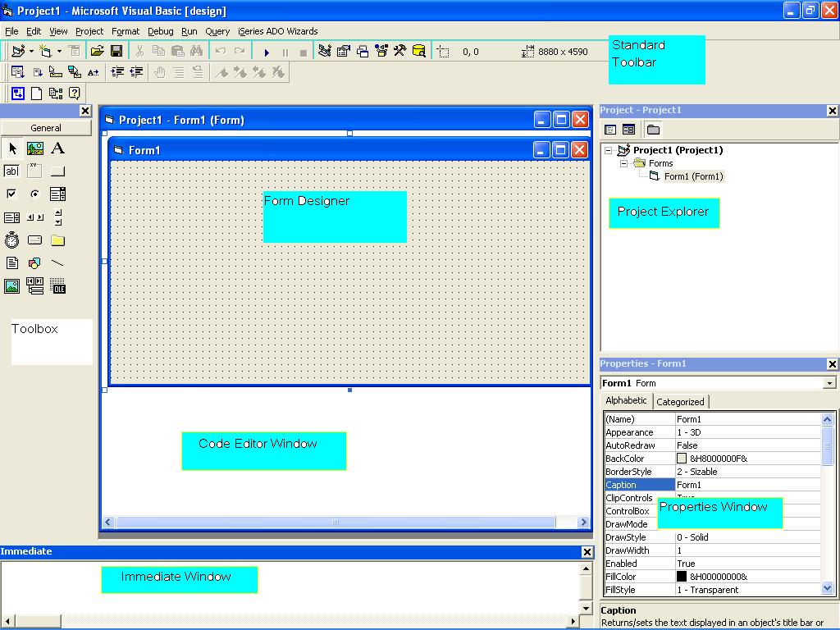This screenshot has width=840, height=630.
Task: Click View Object in Project Explorer
Action: pos(629,130)
